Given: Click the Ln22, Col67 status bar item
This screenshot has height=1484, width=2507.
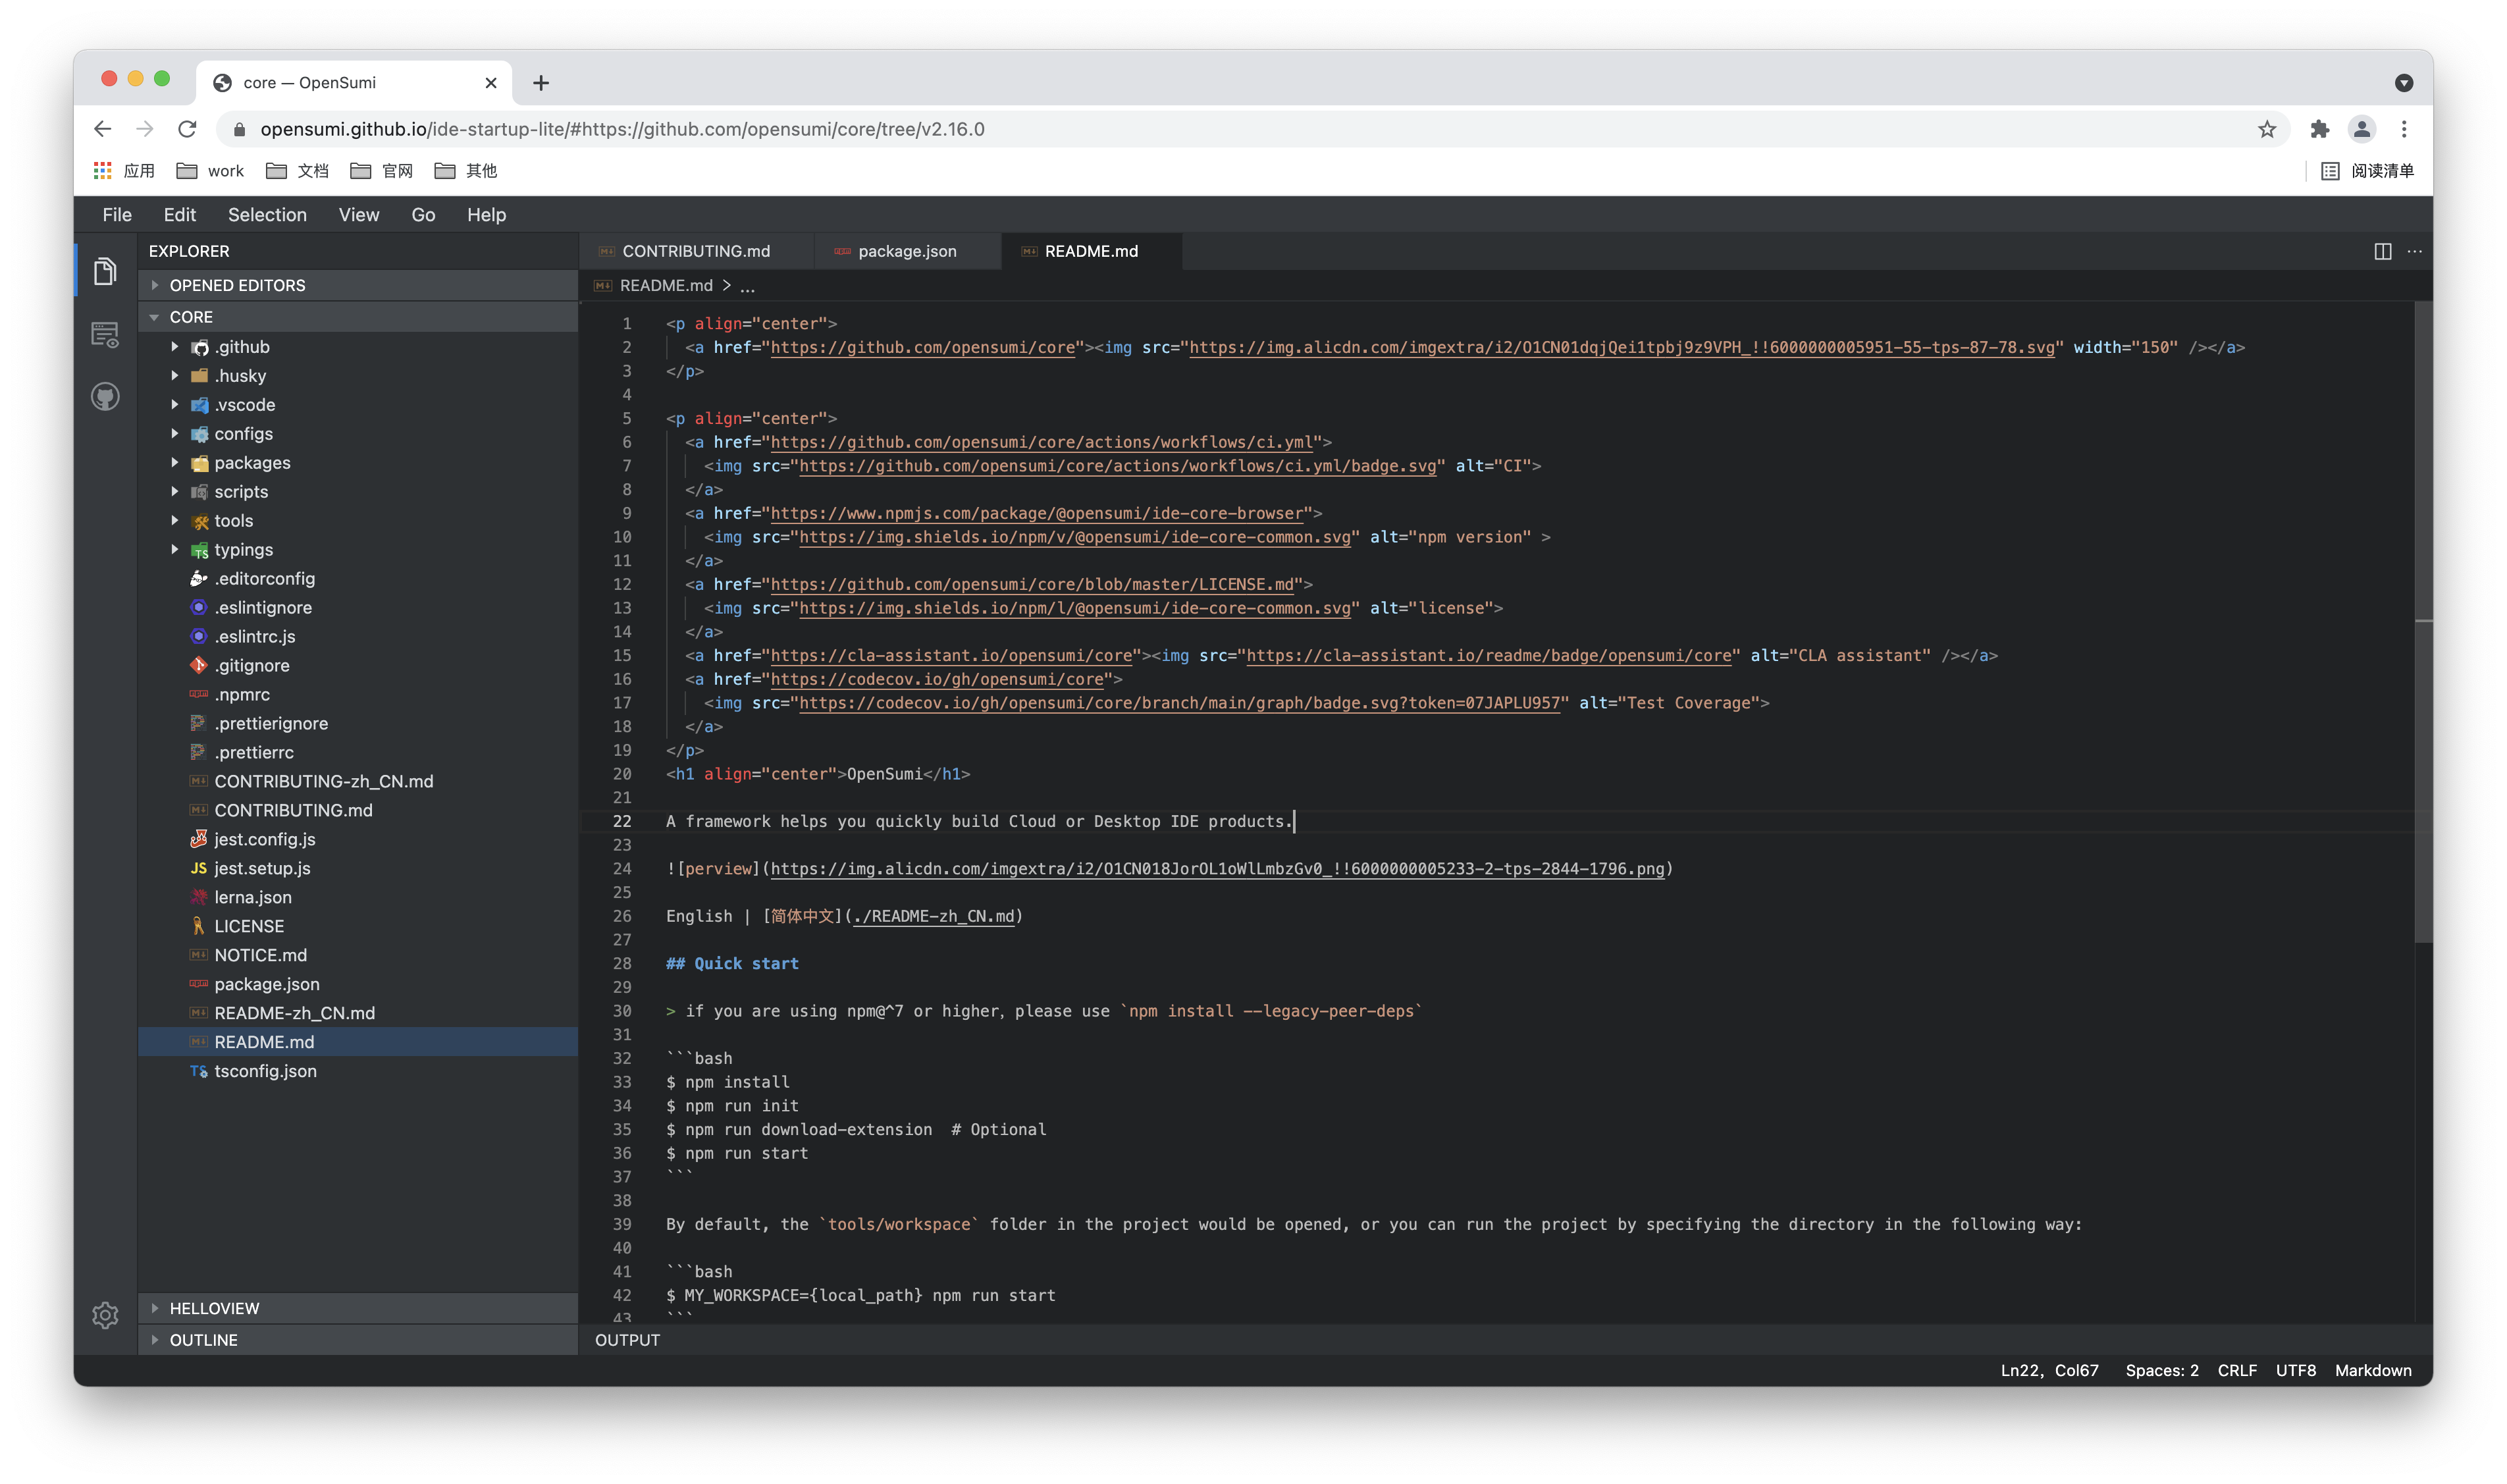Looking at the screenshot, I should (2049, 1371).
